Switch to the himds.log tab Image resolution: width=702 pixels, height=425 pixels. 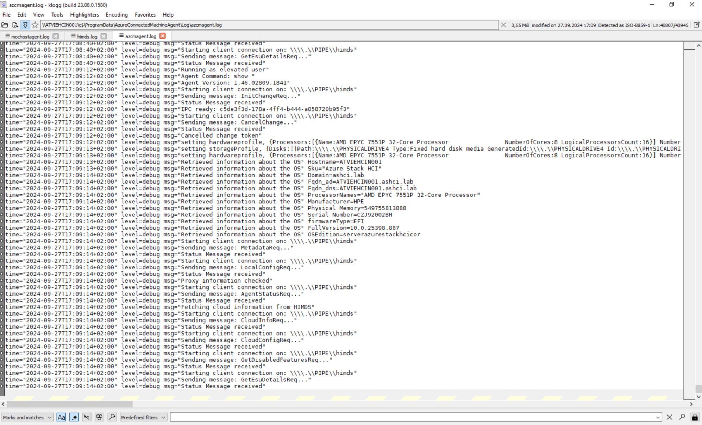pos(87,36)
